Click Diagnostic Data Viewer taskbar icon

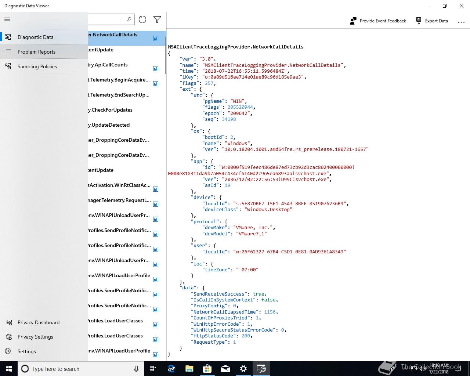coord(261,369)
